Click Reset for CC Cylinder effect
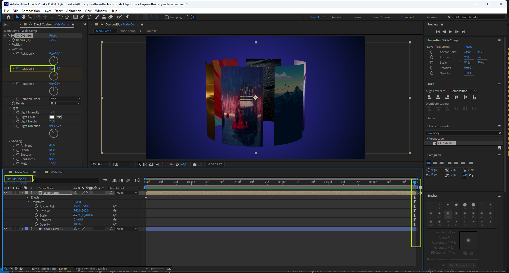509x273 pixels. coord(53,36)
